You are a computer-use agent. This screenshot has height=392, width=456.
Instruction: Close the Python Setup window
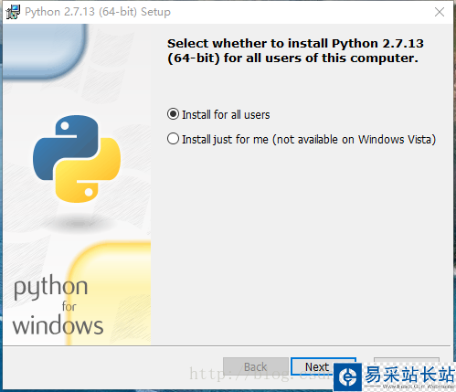pyautogui.click(x=440, y=12)
